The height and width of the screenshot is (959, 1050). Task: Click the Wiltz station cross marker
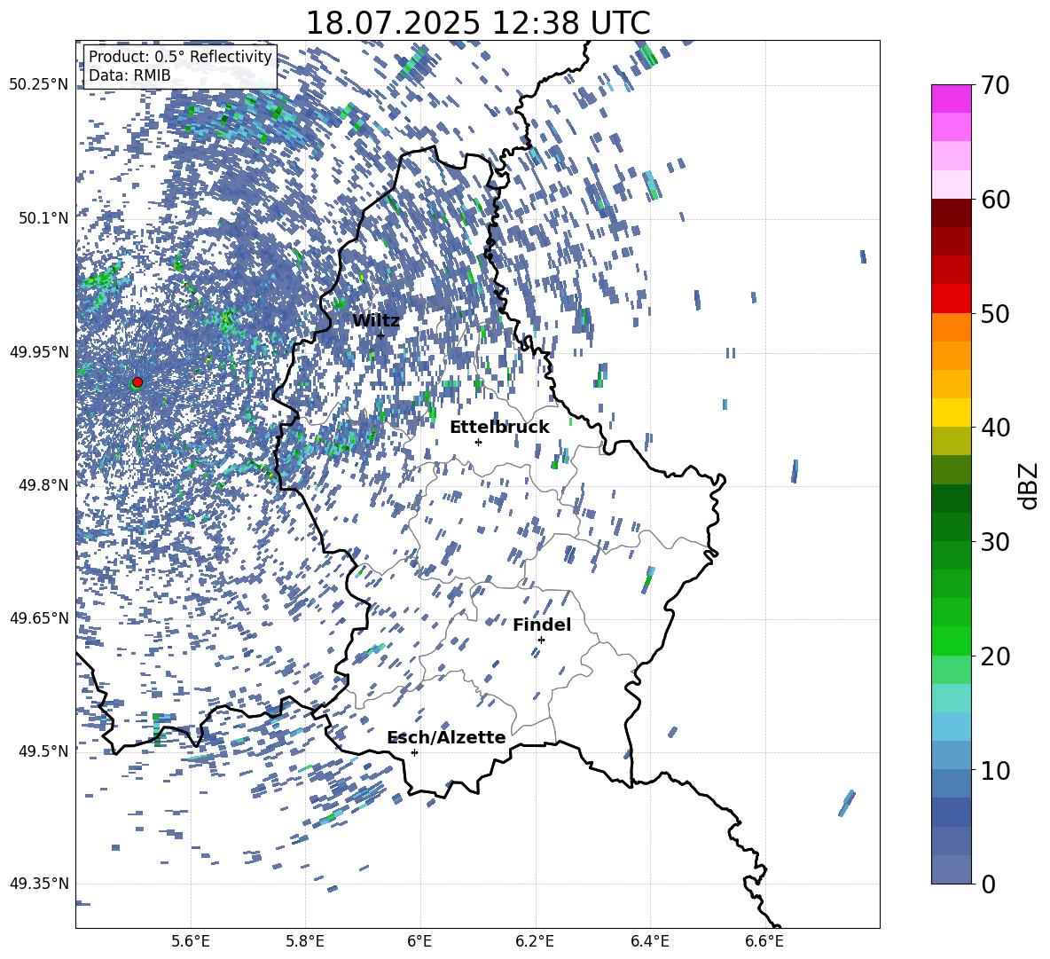380,335
